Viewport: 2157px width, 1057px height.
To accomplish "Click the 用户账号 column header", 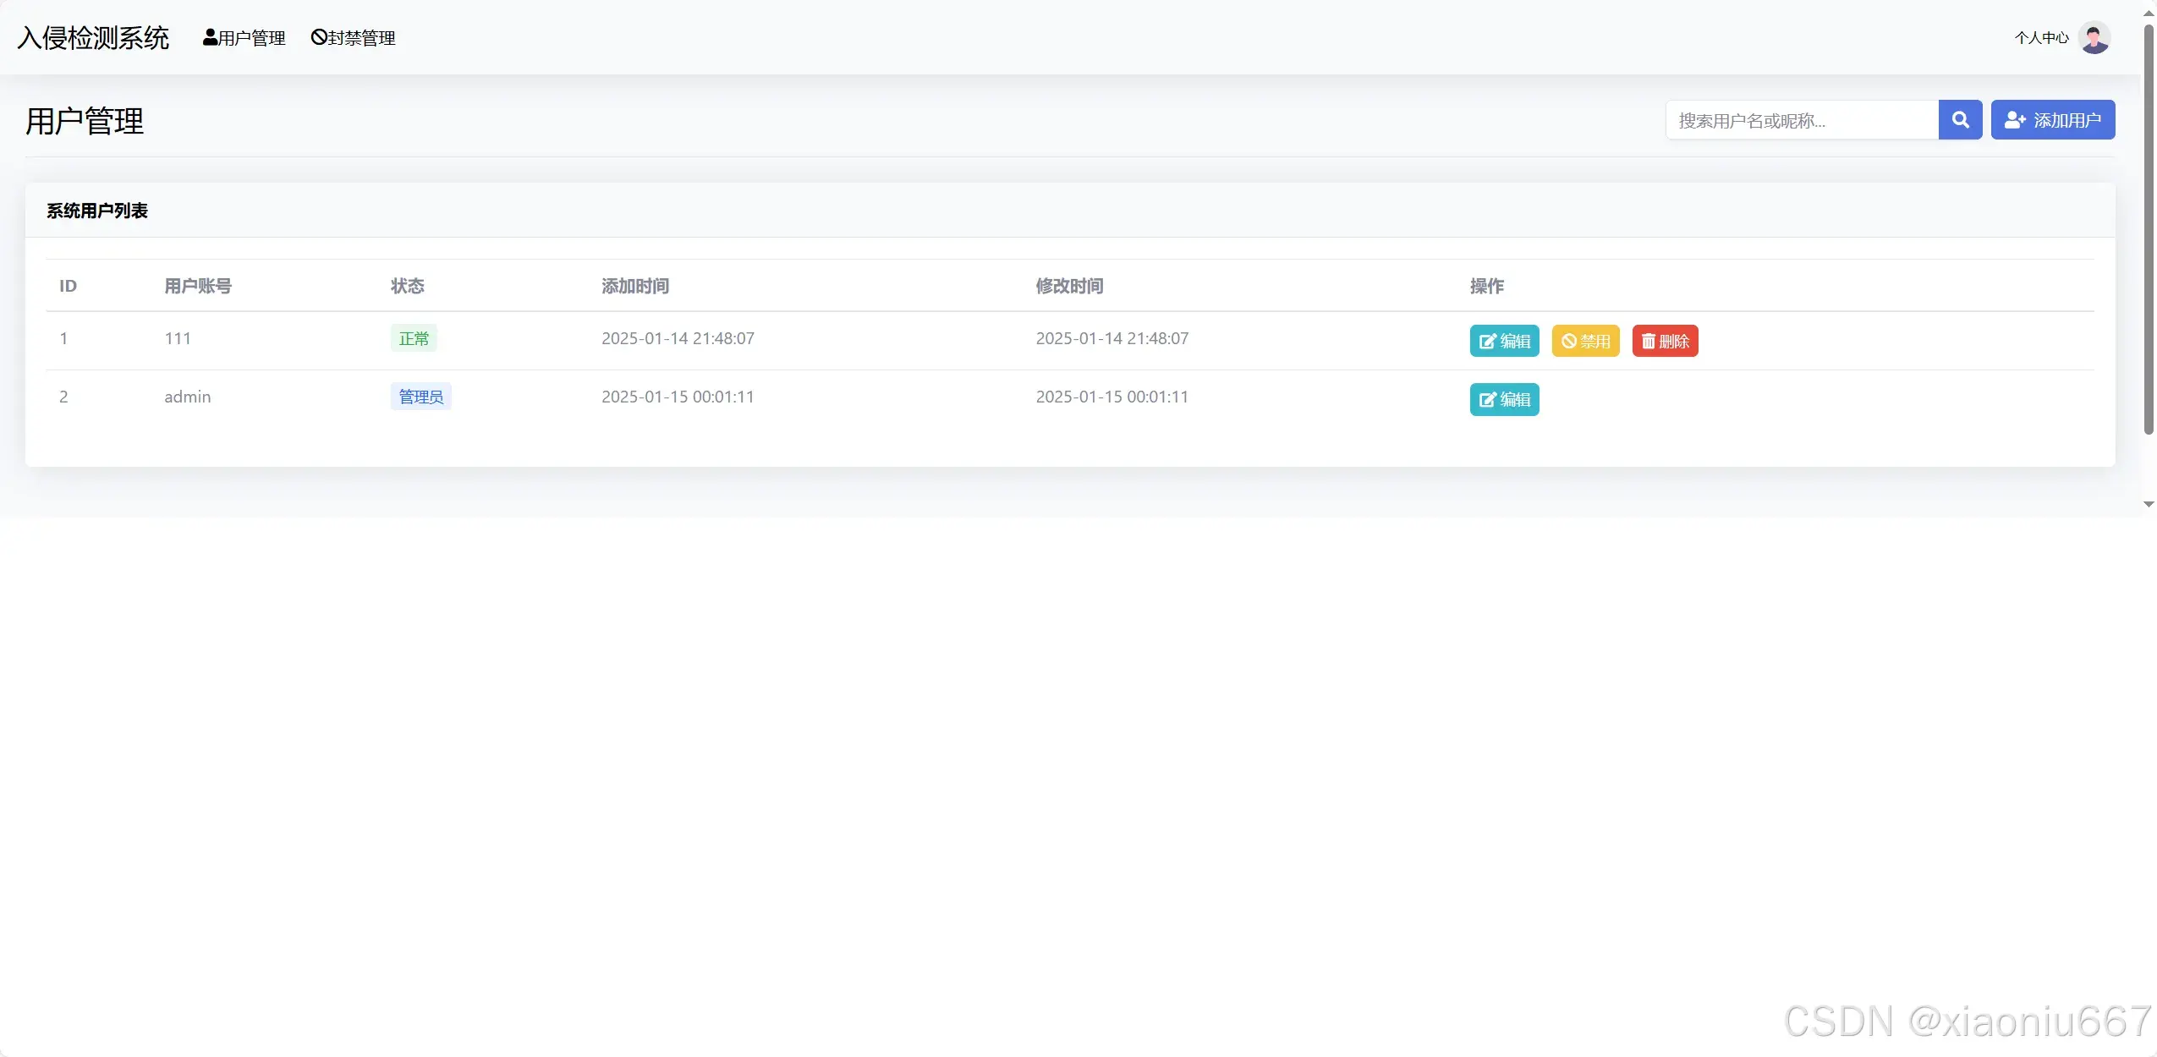I will 198,286.
